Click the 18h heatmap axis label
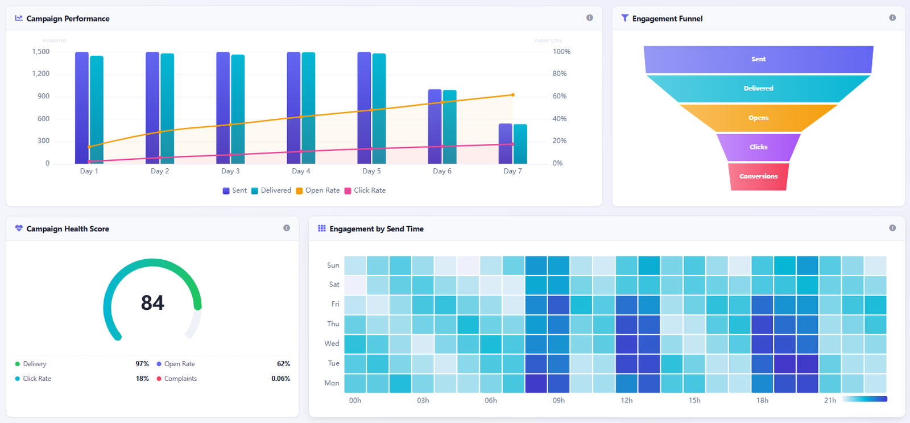910x423 pixels. point(763,401)
